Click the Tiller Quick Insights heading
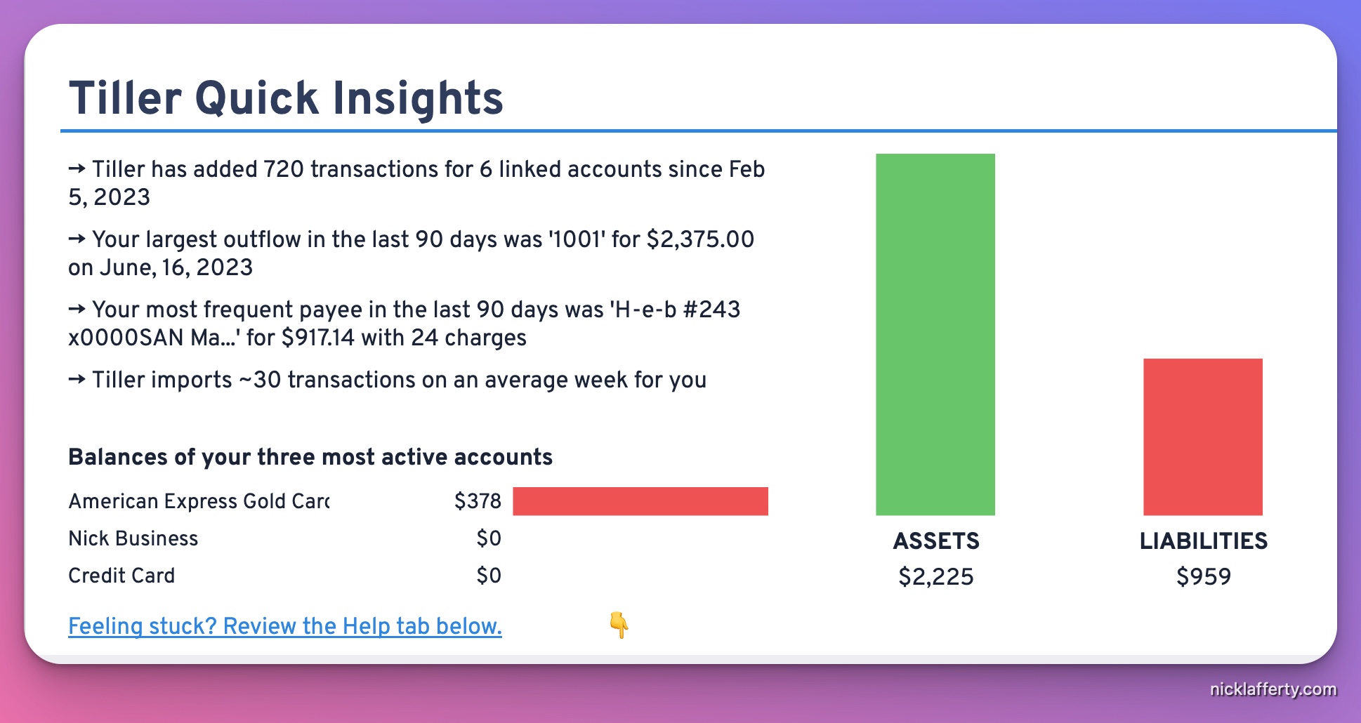The image size is (1361, 723). (x=286, y=98)
